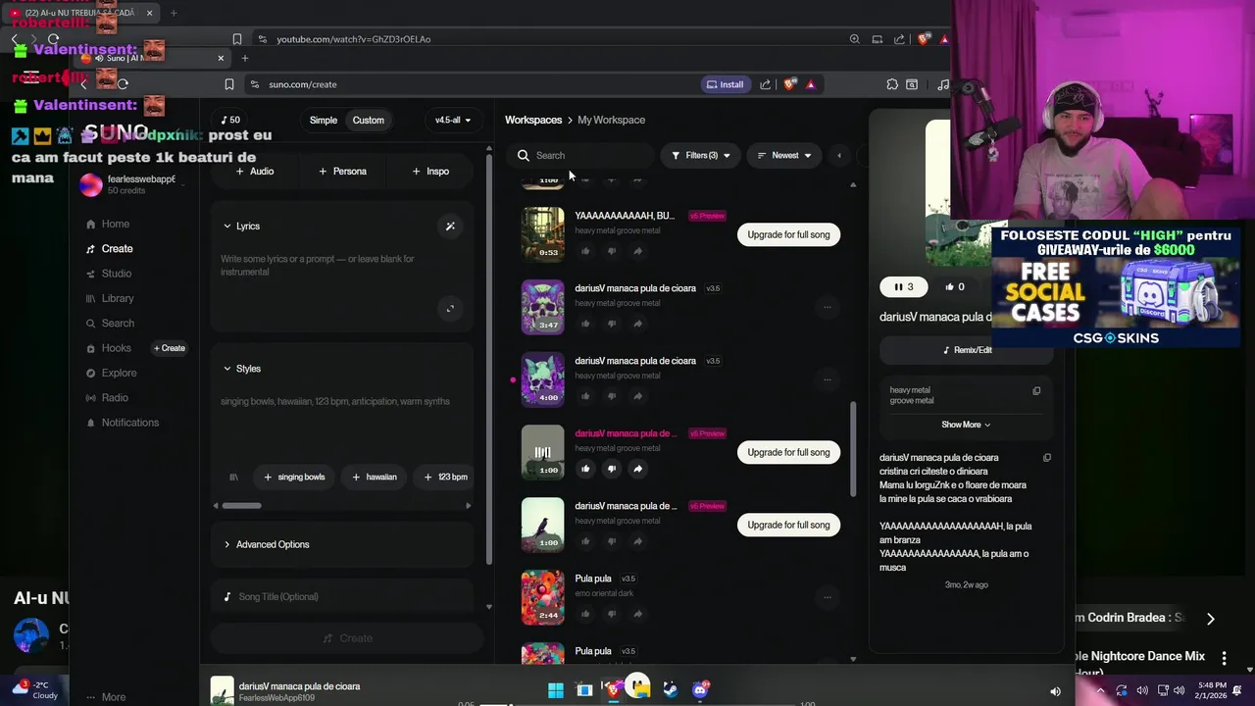
Task: Open more options for the 4:00 song
Action: coord(827,379)
